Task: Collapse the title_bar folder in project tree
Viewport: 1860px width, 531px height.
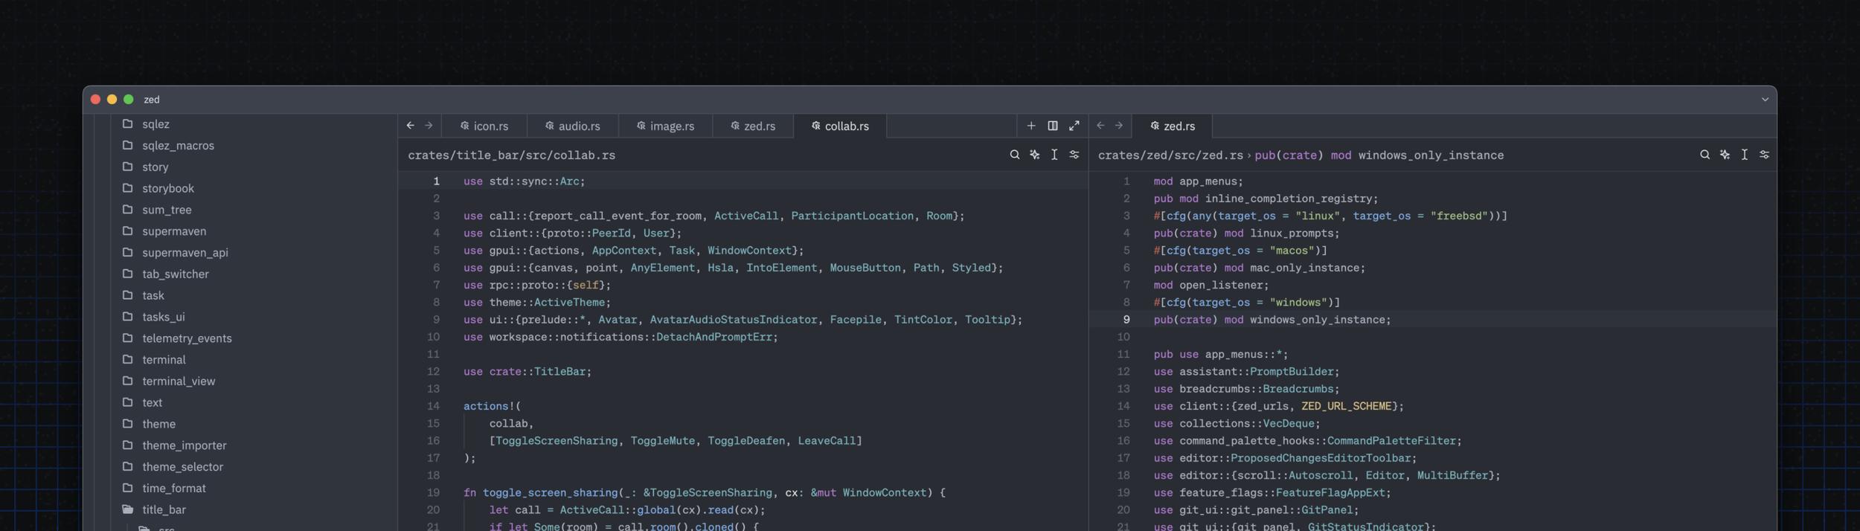Action: 164,509
